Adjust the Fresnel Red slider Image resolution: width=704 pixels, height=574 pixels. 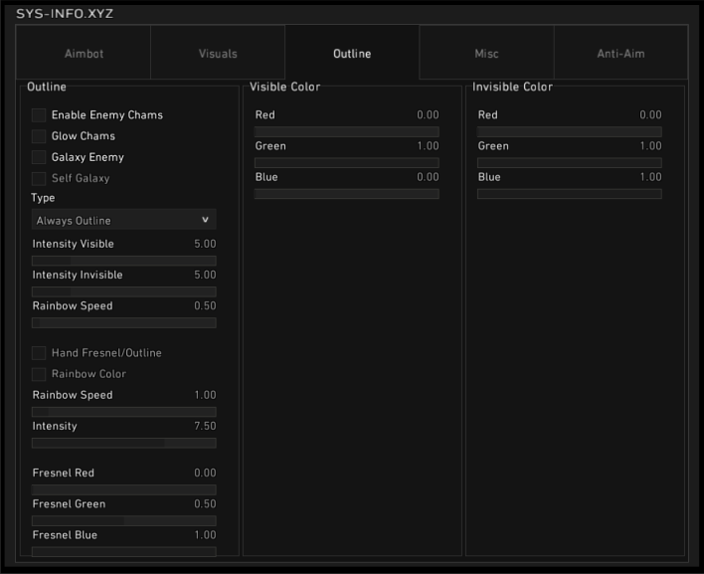pyautogui.click(x=123, y=489)
